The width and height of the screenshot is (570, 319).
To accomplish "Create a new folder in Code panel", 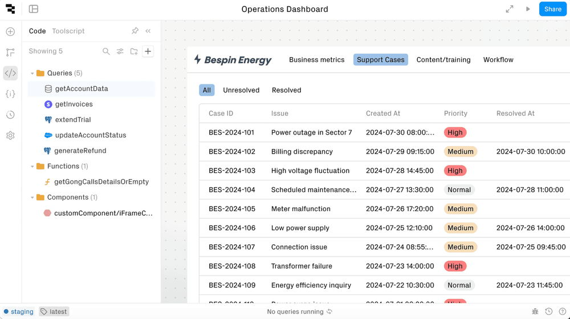I will coord(134,51).
